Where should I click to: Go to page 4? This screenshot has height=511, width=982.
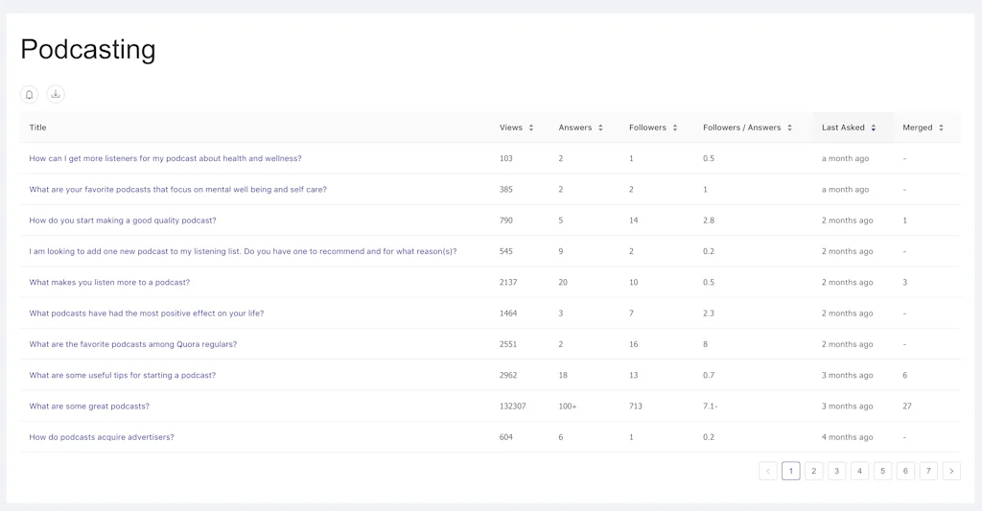[x=860, y=471]
